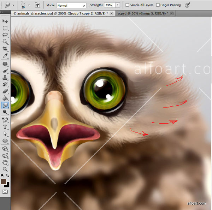
Task: Select the Path Selection tool
Action: tap(5, 134)
